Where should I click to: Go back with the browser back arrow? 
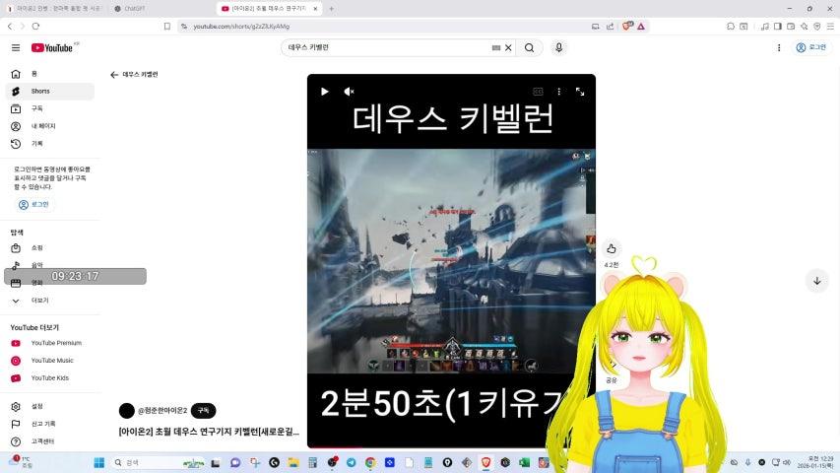coord(10,27)
